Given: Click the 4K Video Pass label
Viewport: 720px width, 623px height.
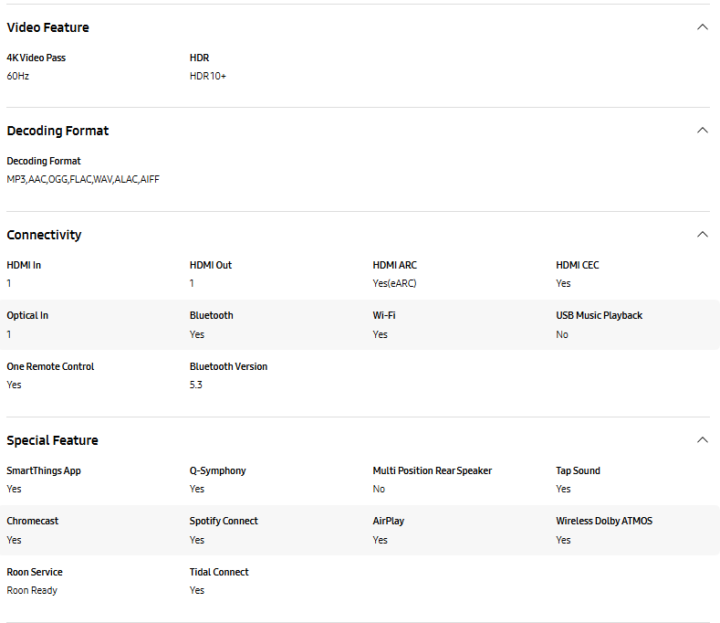Looking at the screenshot, I should 37,58.
